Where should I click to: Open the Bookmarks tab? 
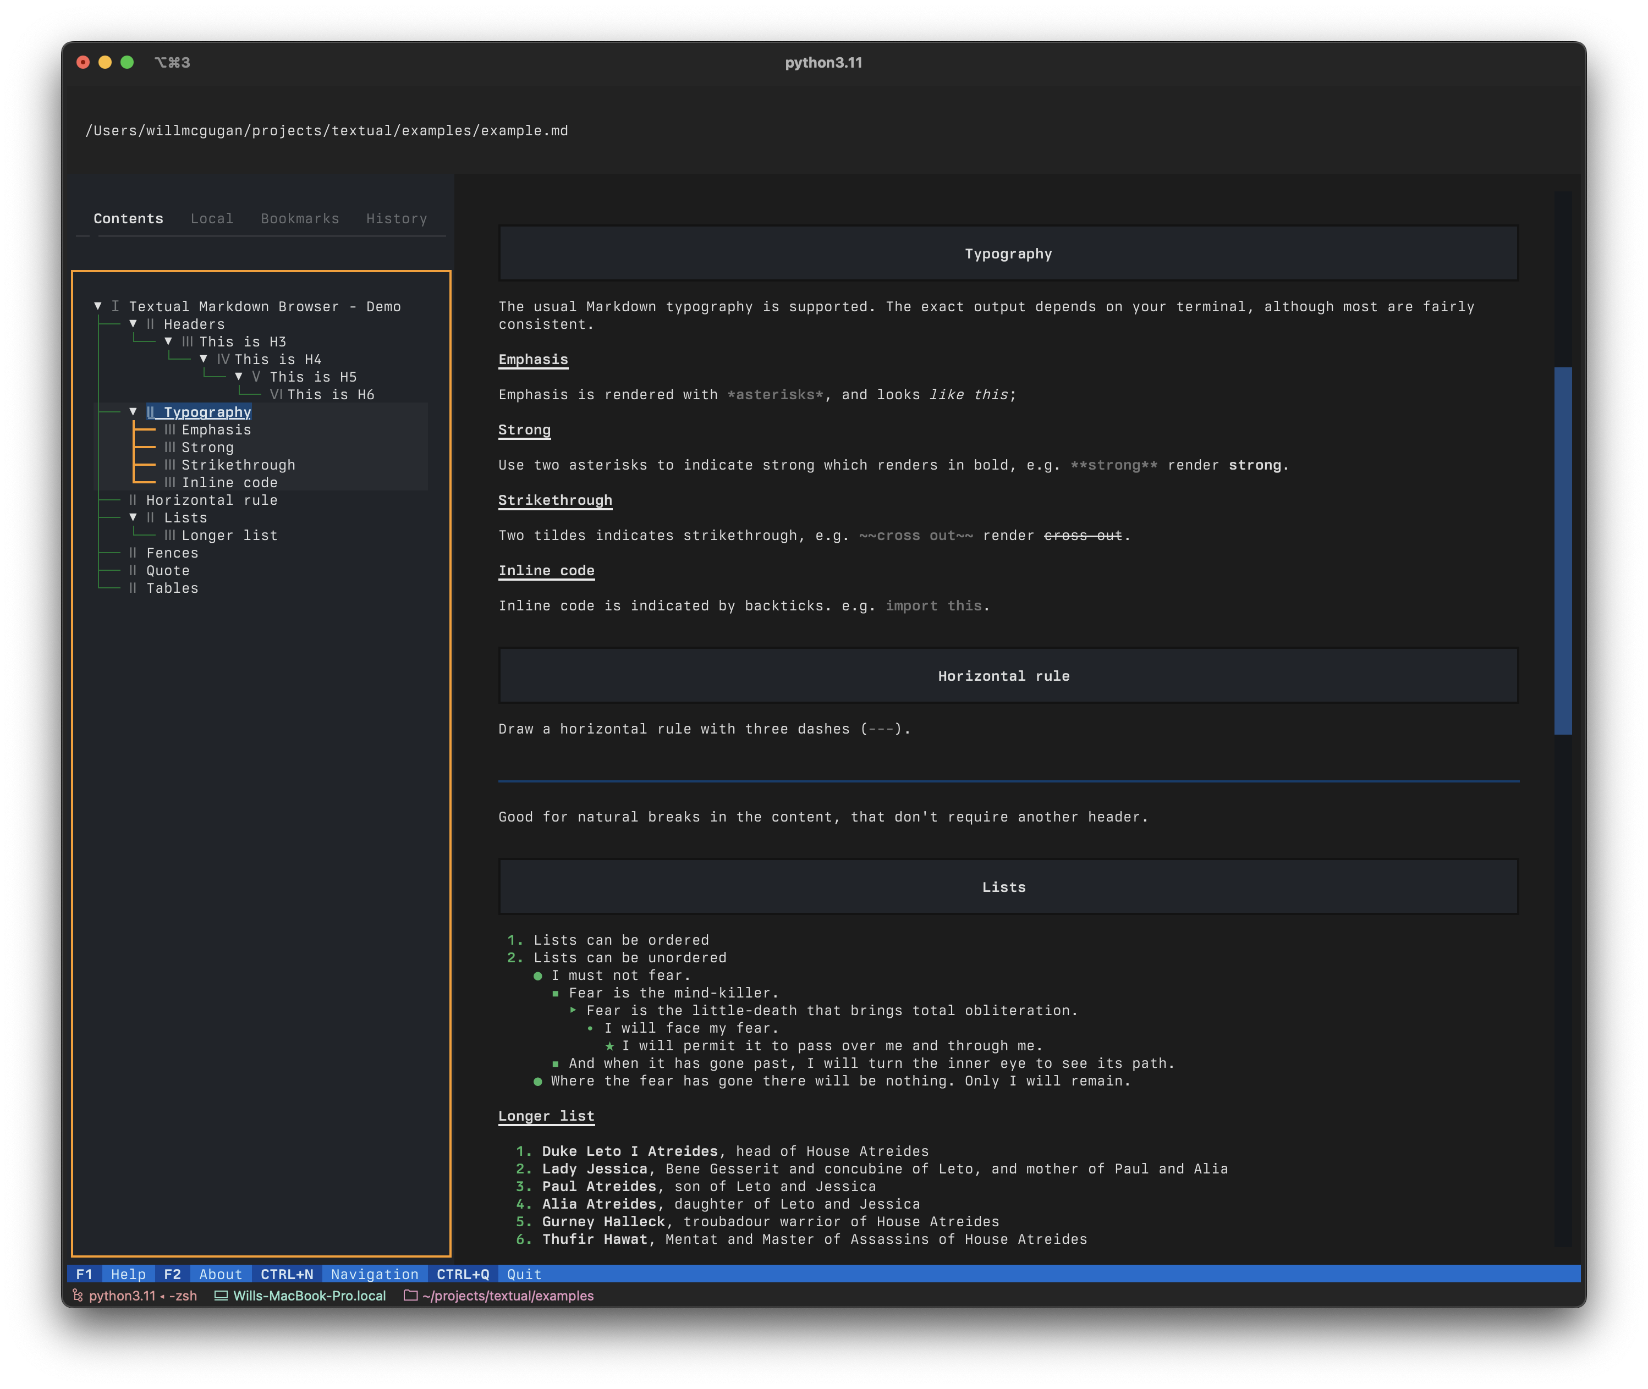[300, 218]
